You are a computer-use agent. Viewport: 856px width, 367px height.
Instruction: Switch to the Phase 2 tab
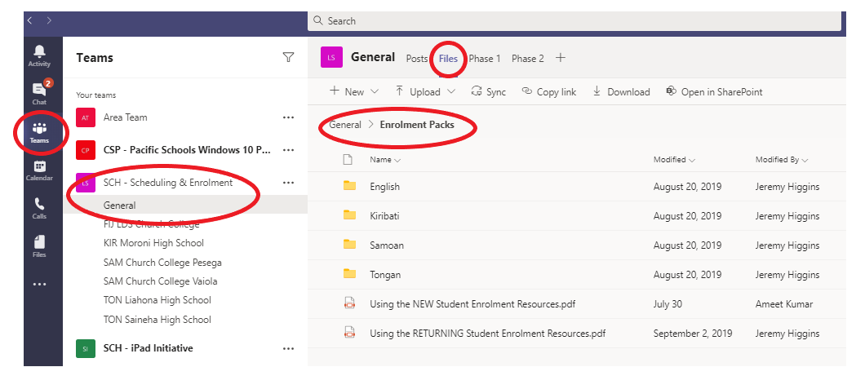[527, 59]
